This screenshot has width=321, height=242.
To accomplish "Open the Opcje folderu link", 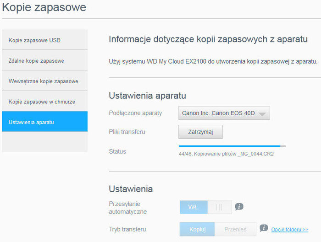I will coord(289,229).
